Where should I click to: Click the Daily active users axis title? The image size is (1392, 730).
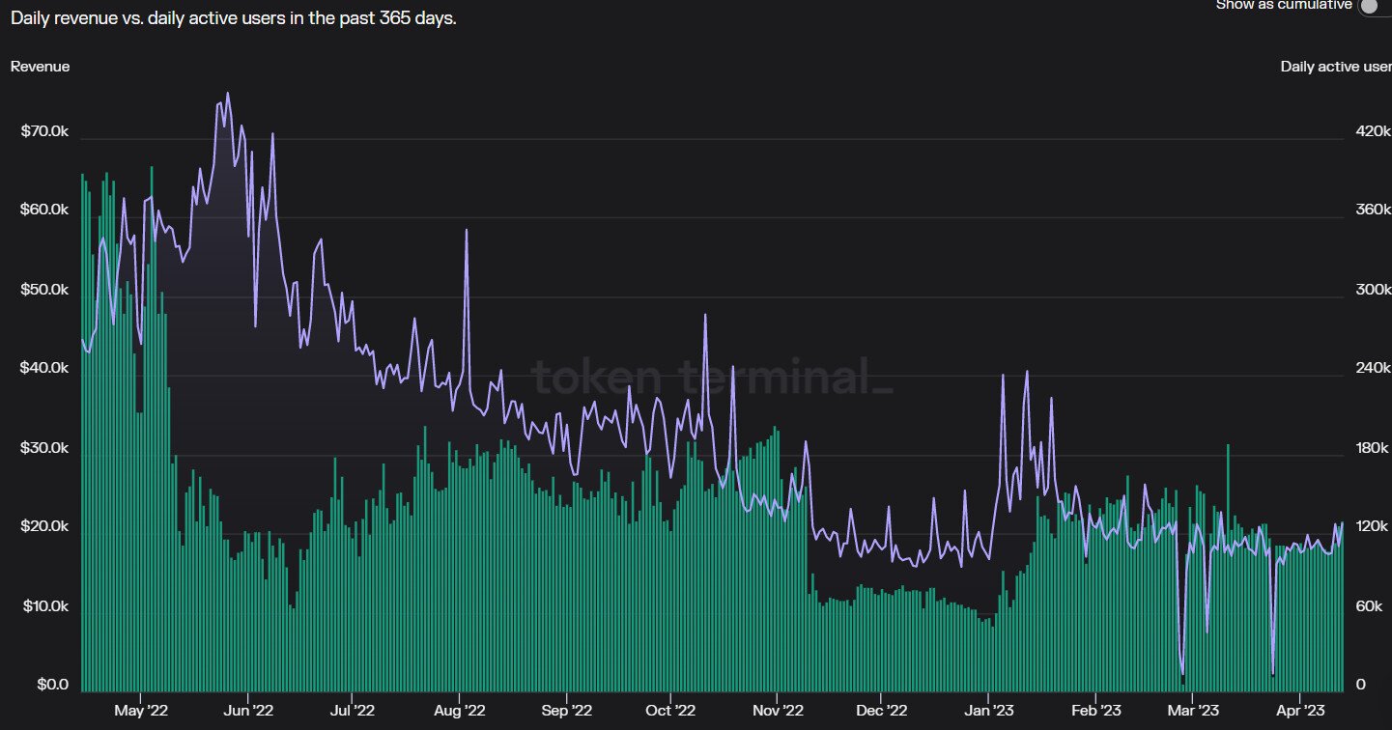pos(1336,67)
